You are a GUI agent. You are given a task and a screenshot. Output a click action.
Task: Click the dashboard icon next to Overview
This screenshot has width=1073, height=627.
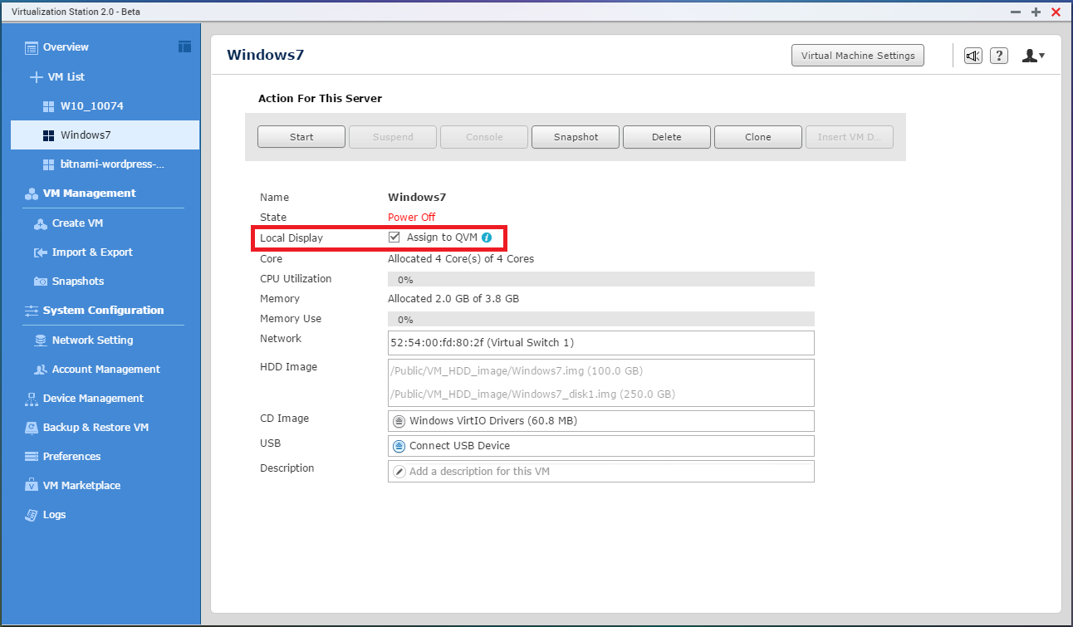[184, 47]
